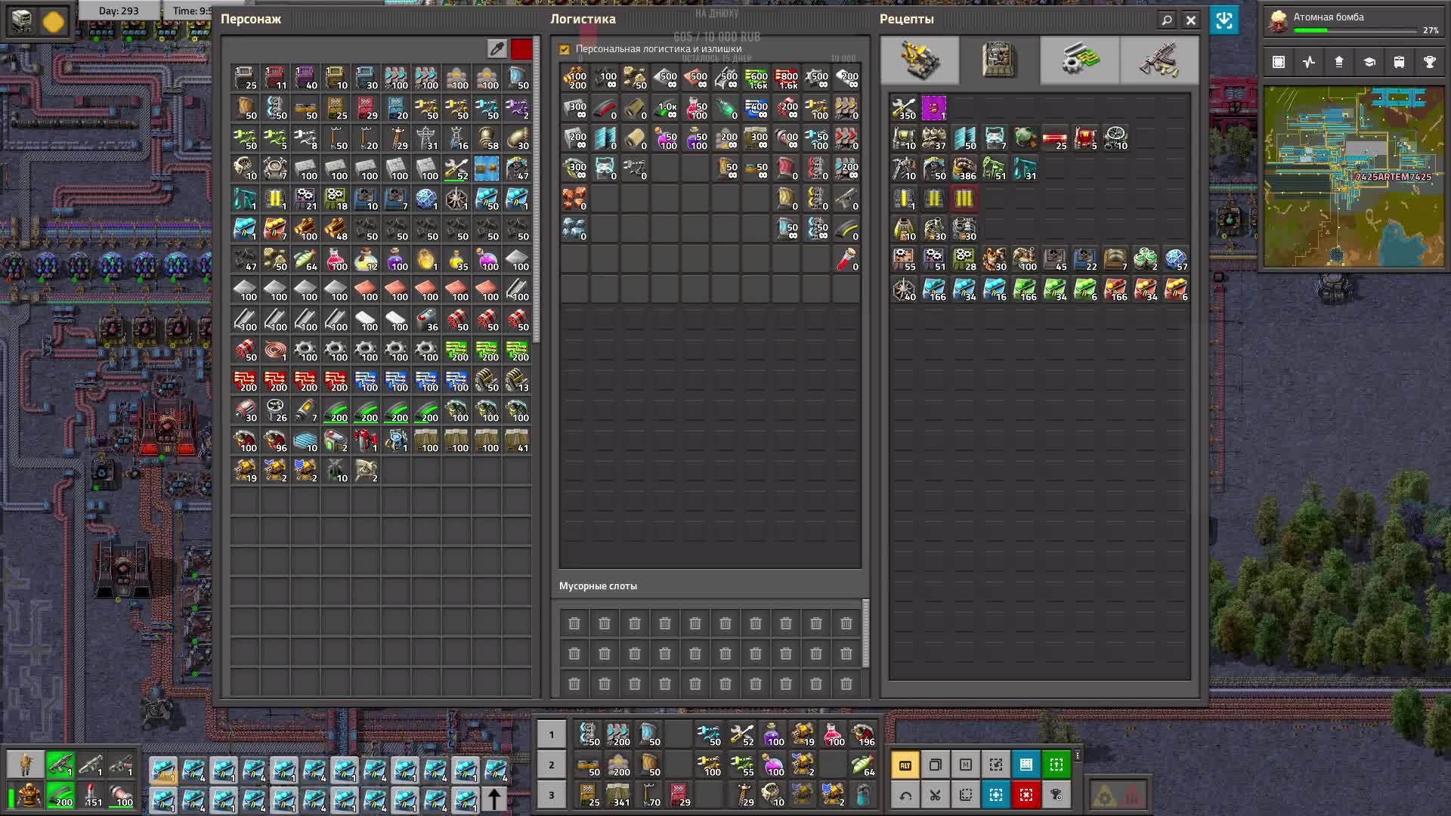Click the red color swatch in Персонаж panel
1451x816 pixels.
(x=521, y=49)
